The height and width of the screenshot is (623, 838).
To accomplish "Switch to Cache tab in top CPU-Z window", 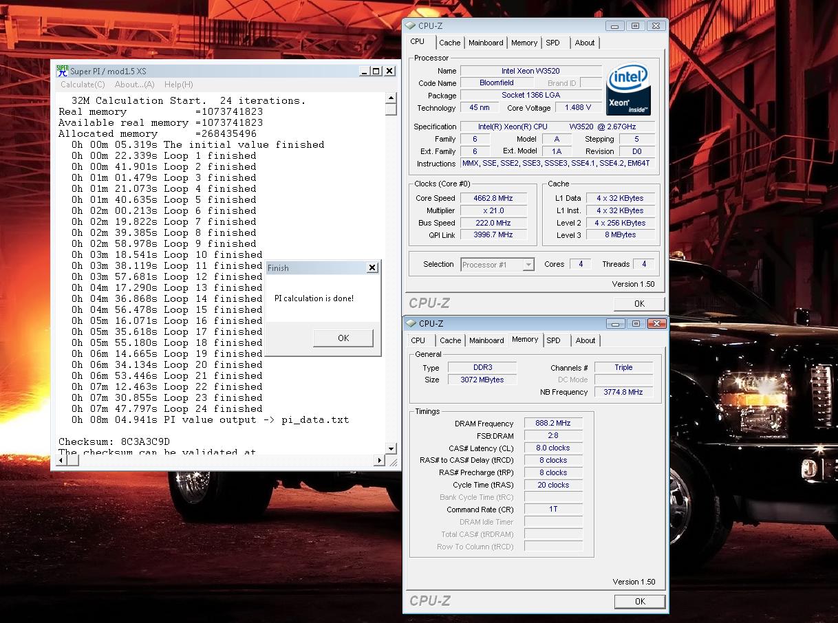I will pyautogui.click(x=449, y=43).
